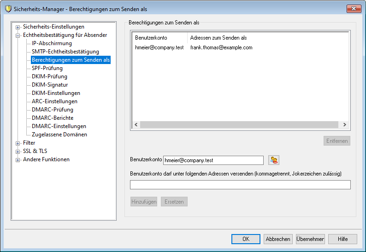Click the list's right scroll arrow
Viewport: 366px width, 252px height.
tap(343, 124)
